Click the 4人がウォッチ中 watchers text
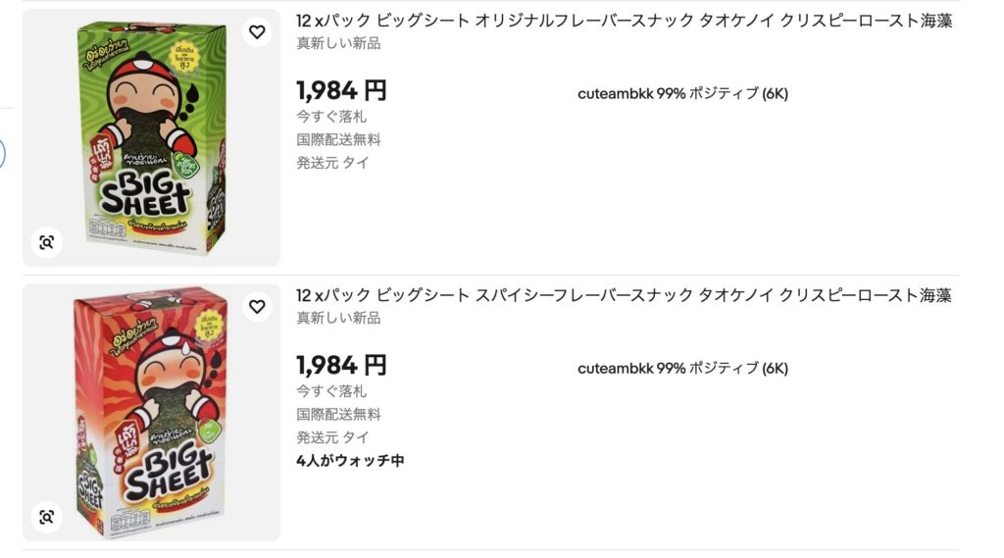This screenshot has width=1004, height=558. click(350, 460)
